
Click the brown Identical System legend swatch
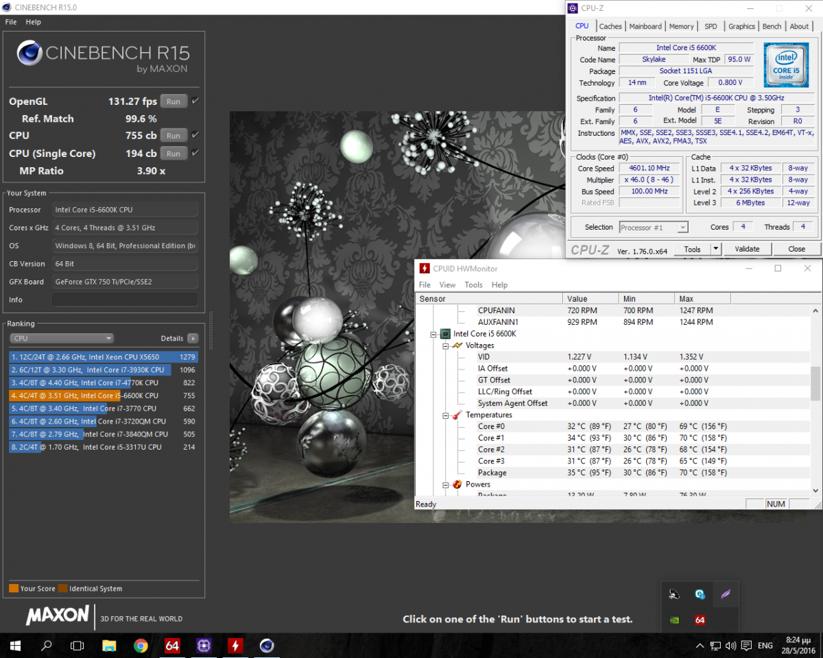[x=63, y=588]
